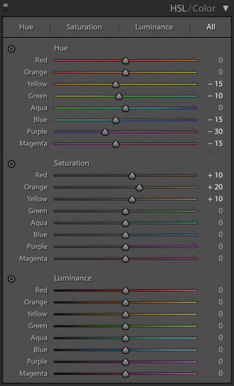
Task: Click the Green label in Luminance section
Action: 37,326
